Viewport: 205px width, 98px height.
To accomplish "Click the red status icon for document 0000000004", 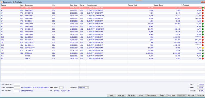I will pos(203,21).
